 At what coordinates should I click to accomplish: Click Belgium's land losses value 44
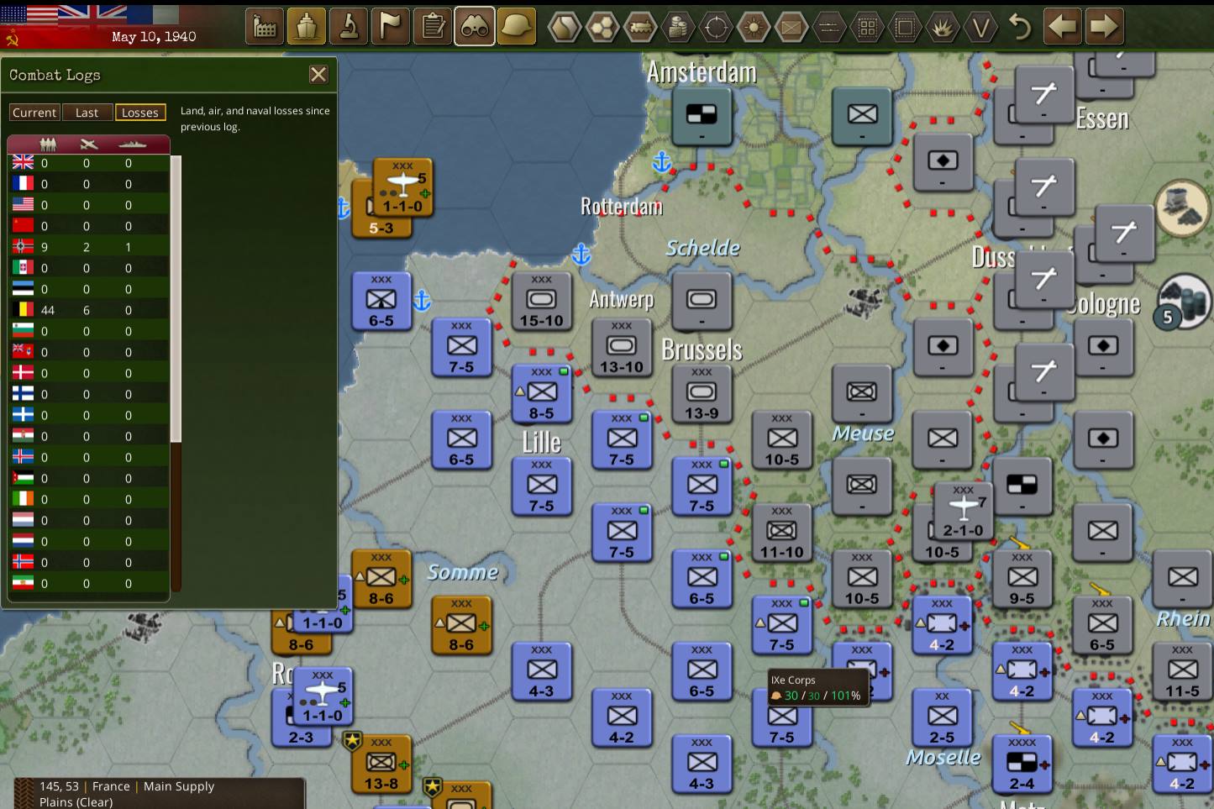(48, 310)
